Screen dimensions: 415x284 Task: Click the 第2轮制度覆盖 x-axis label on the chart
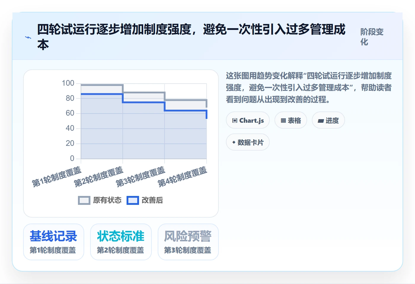tap(99, 177)
